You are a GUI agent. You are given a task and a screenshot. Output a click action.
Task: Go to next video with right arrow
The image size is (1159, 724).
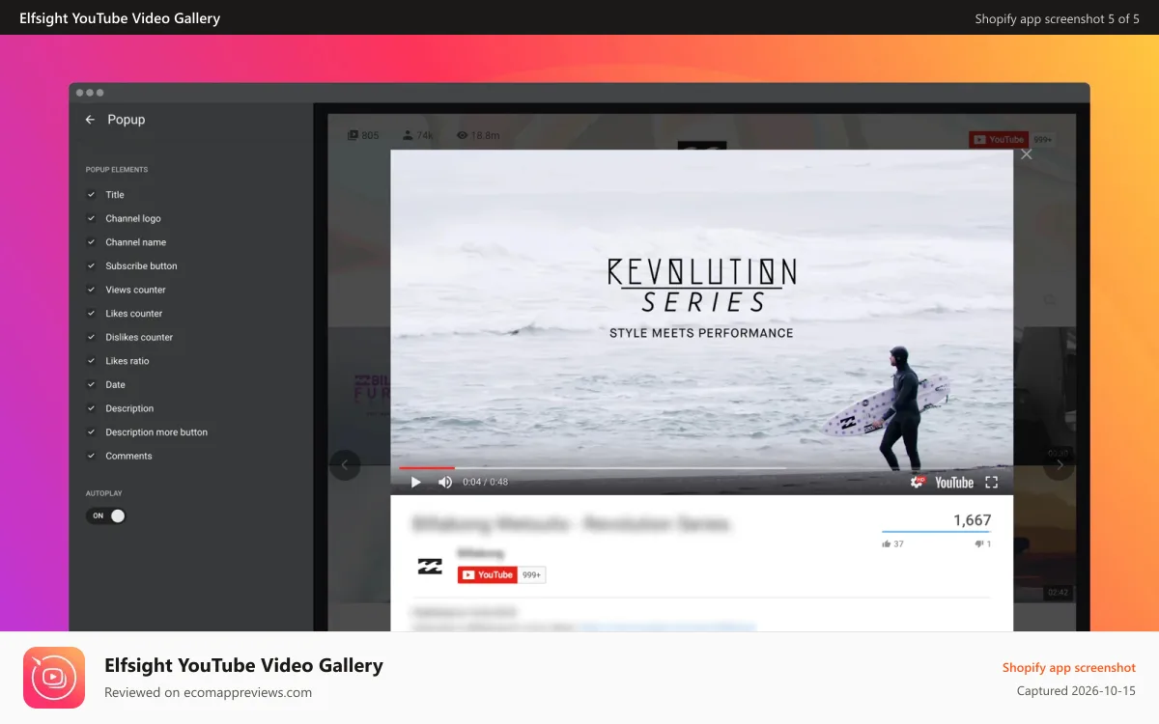click(x=1060, y=465)
